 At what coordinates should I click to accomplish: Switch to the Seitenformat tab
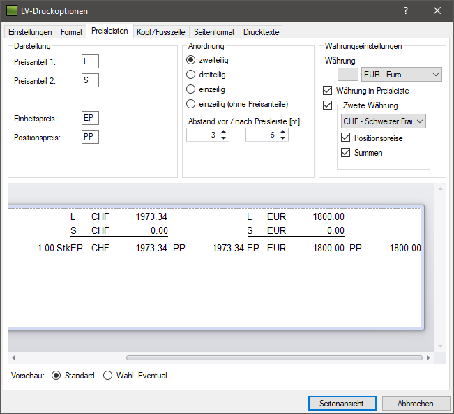[214, 32]
